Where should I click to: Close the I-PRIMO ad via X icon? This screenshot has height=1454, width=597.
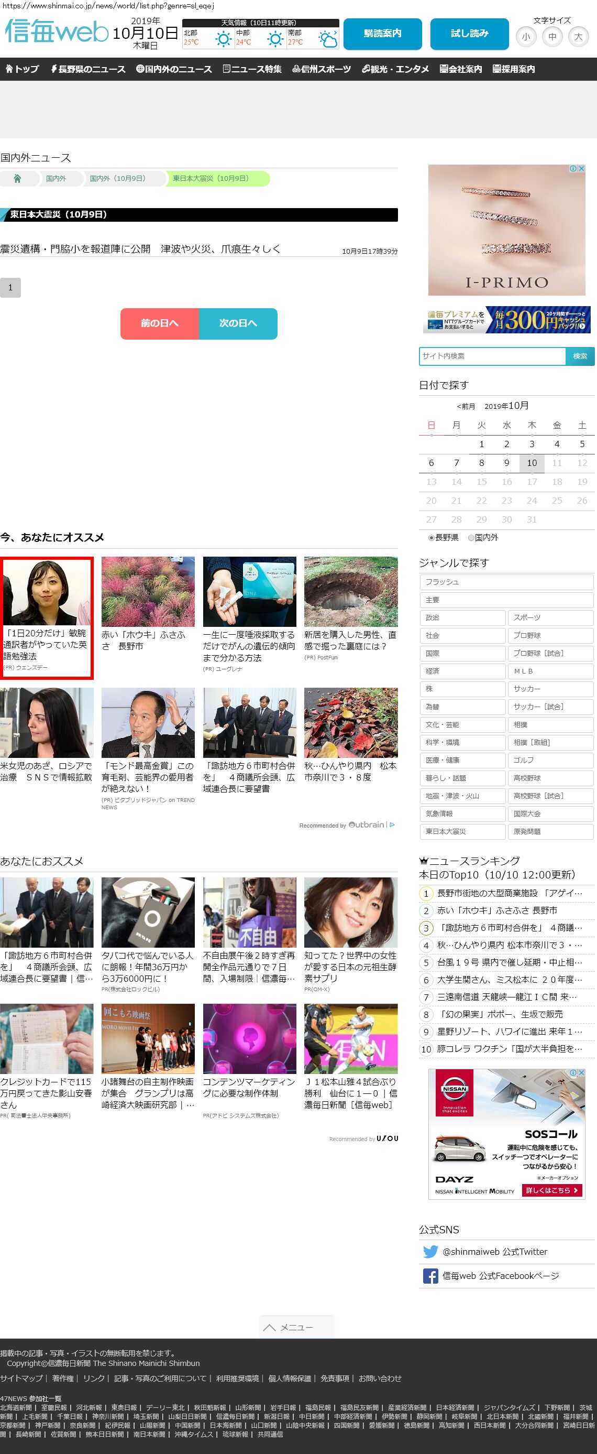581,168
